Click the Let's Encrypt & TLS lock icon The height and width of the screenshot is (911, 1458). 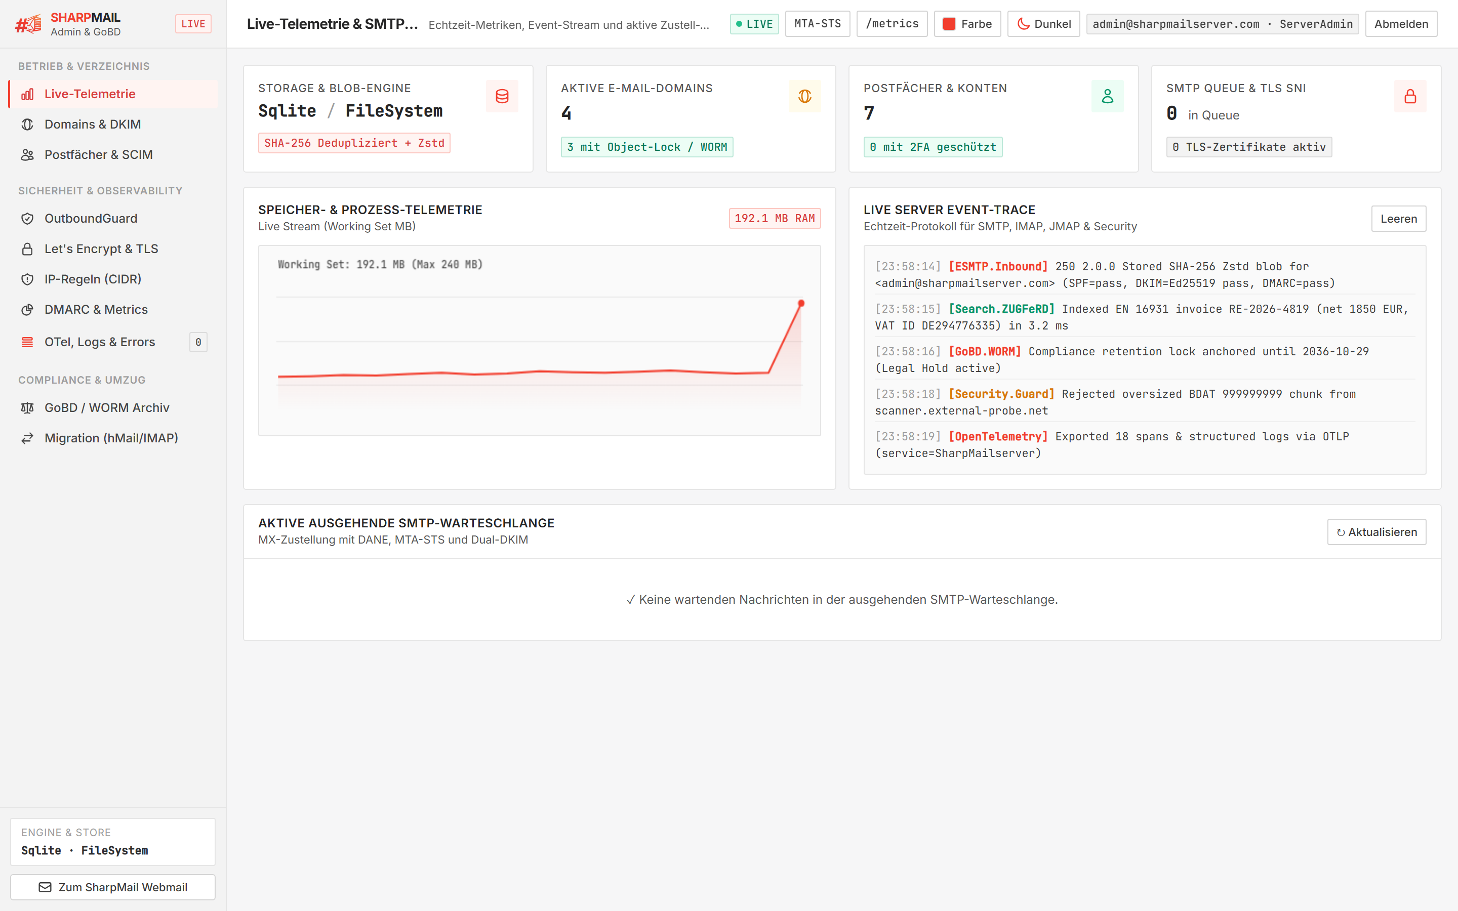(x=27, y=249)
